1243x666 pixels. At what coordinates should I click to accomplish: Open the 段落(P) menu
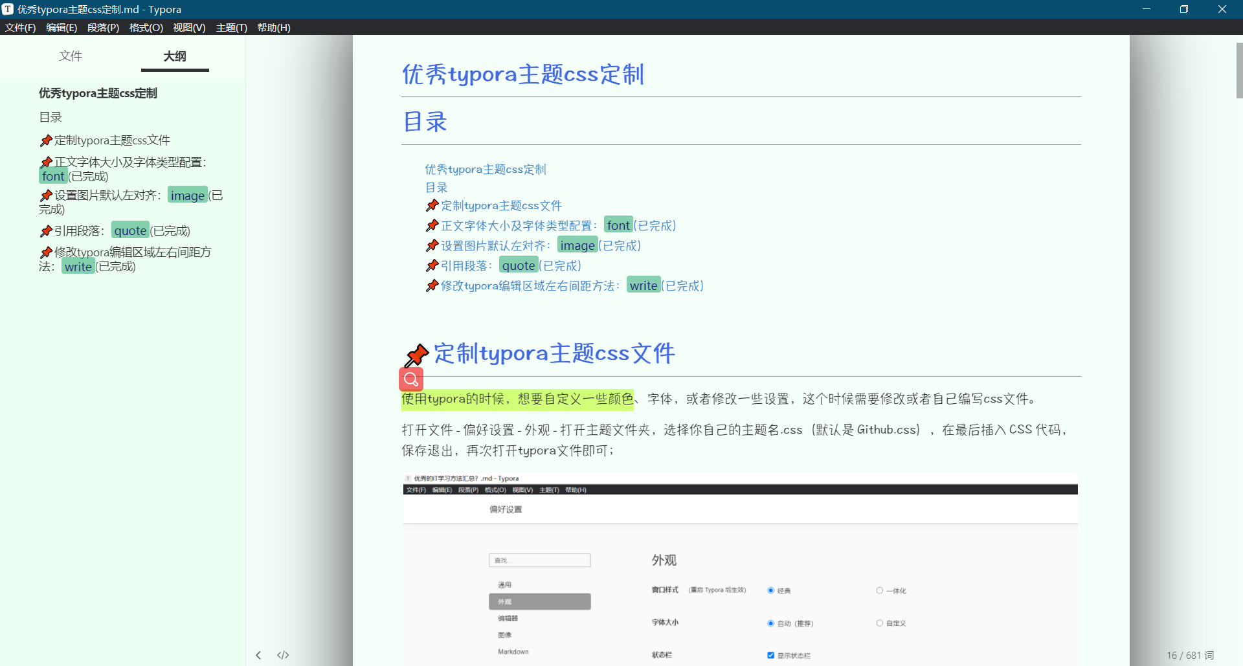[103, 27]
